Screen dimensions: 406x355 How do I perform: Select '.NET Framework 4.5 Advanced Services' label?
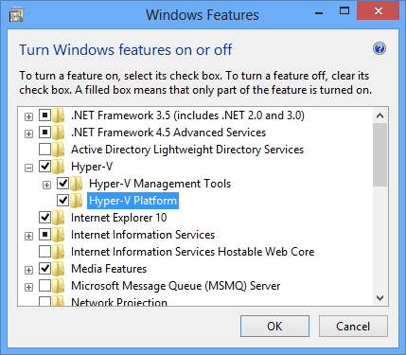(x=168, y=133)
